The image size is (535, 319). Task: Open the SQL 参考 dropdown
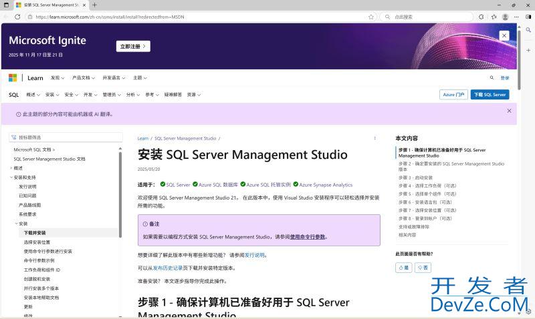click(x=152, y=95)
